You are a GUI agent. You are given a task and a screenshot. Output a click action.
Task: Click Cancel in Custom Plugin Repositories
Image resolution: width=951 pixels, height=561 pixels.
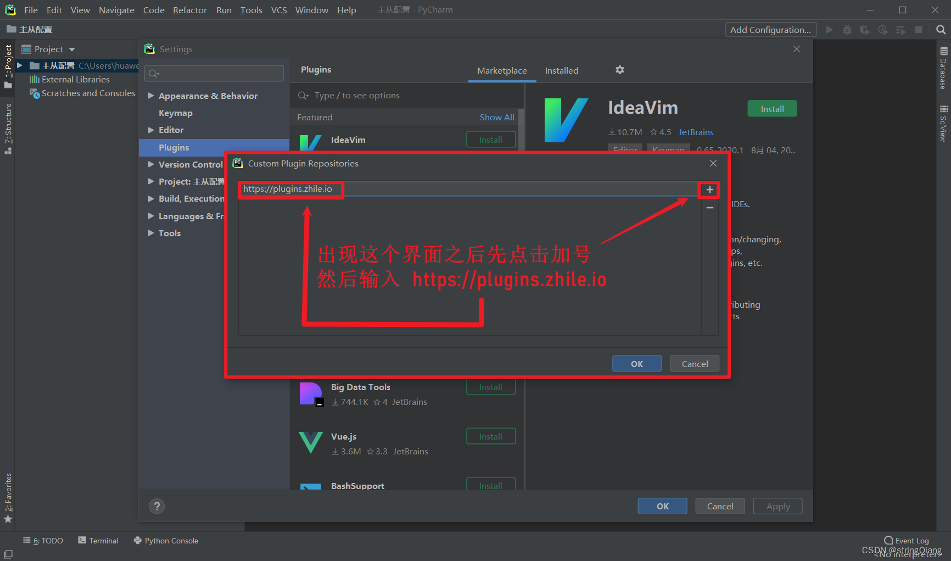(x=695, y=364)
